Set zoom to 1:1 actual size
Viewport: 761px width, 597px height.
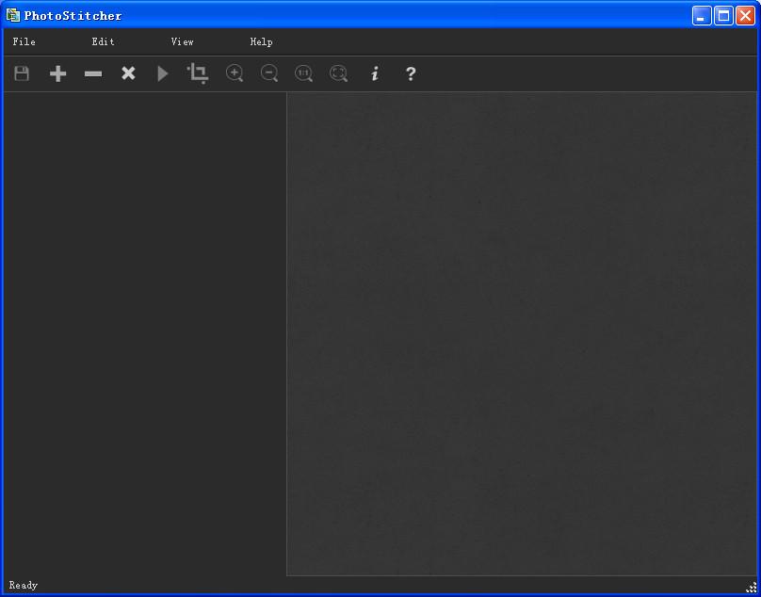[304, 73]
